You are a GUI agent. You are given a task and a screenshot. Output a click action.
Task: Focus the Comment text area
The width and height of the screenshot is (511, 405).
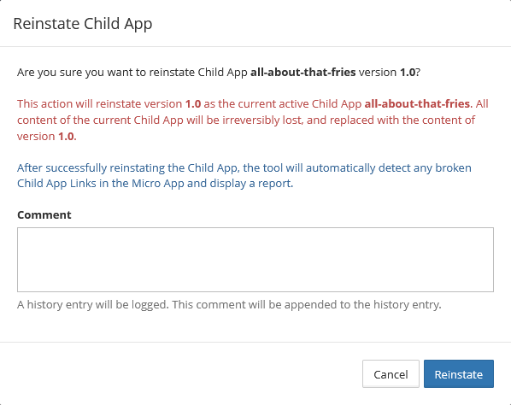click(255, 260)
